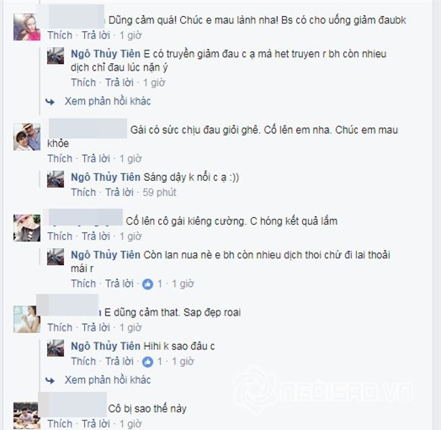Screen dimensions: 441x430
Task: Click the blue like icon under 'Còn lan nua' reply
Action: pos(147,284)
